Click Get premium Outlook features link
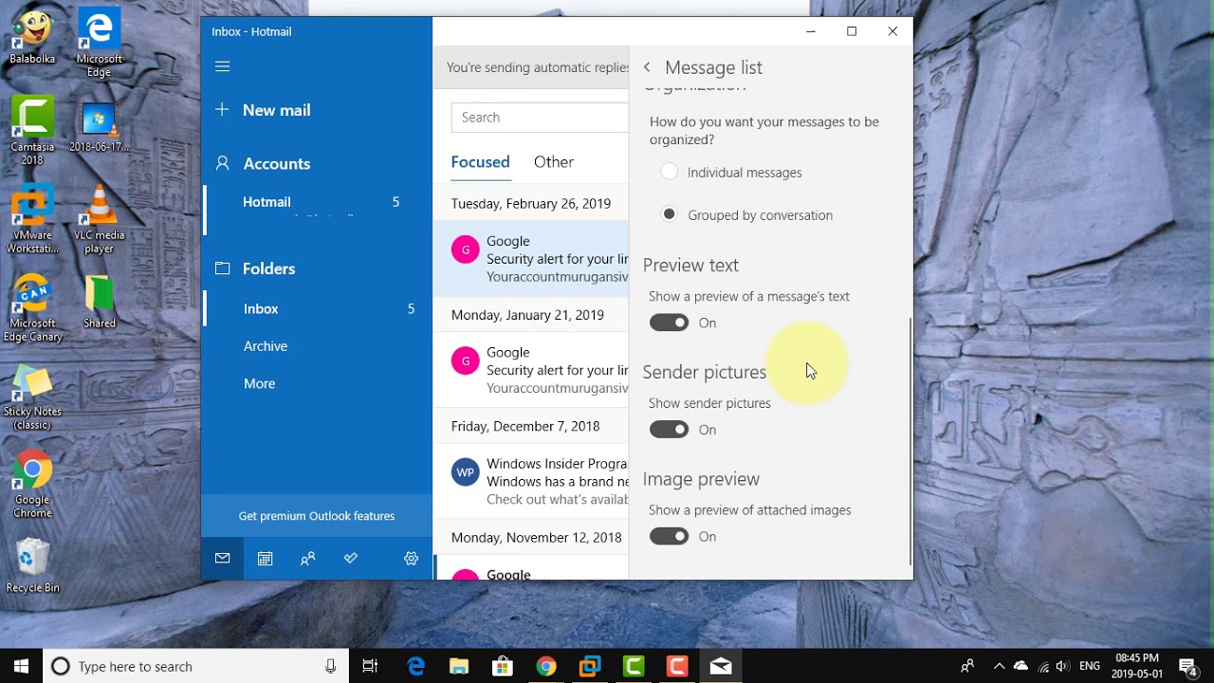Image resolution: width=1214 pixels, height=683 pixels. coord(317,516)
